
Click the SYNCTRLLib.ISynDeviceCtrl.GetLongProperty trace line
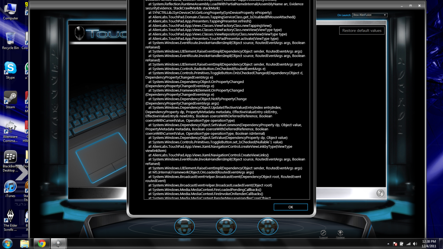[210, 13]
